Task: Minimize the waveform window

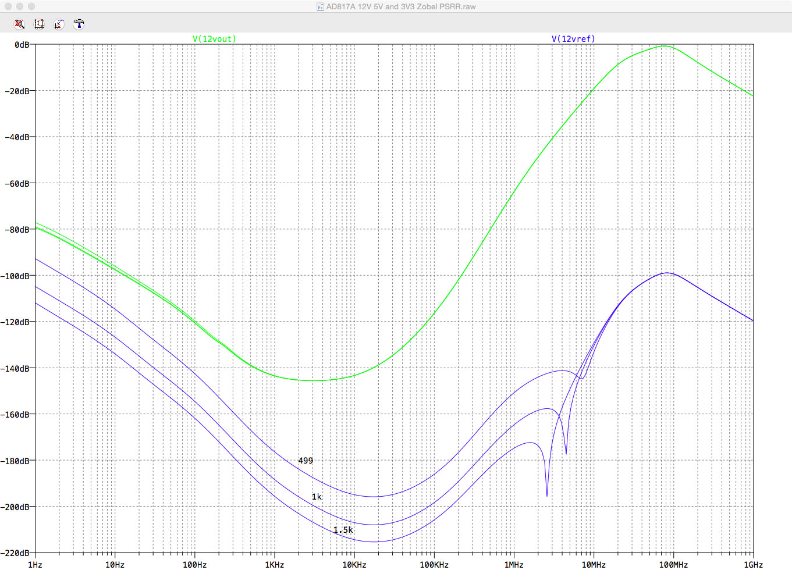Action: coord(20,6)
